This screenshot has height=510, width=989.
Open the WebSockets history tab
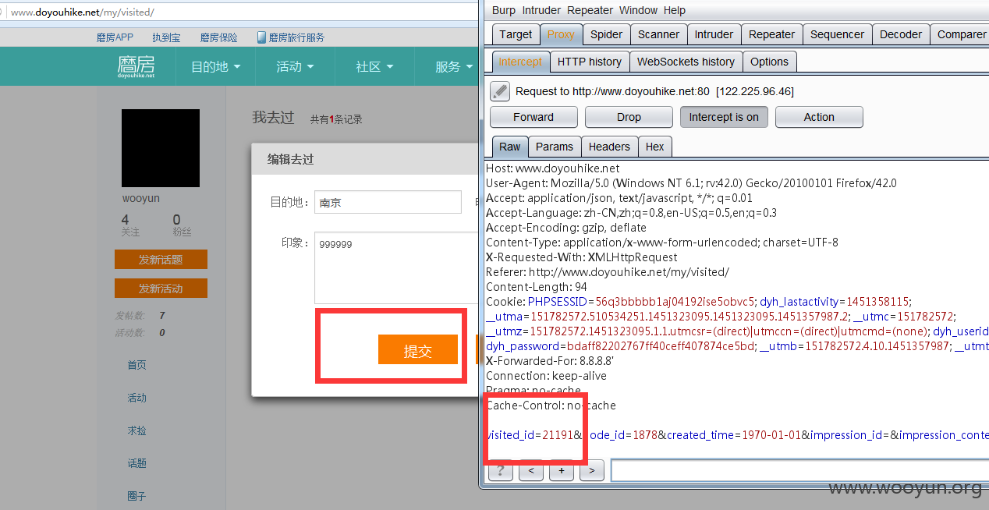(686, 62)
